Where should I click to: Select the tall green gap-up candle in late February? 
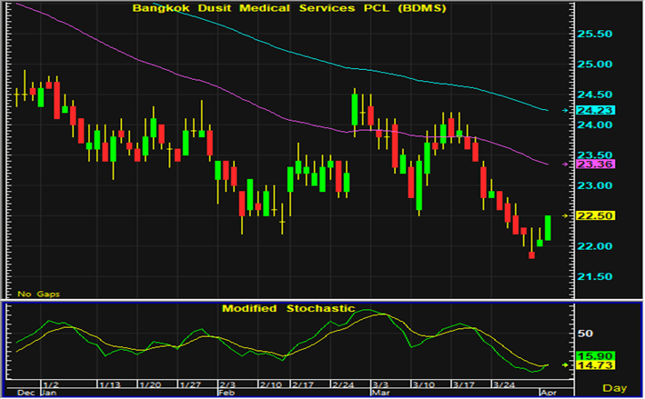coord(355,109)
